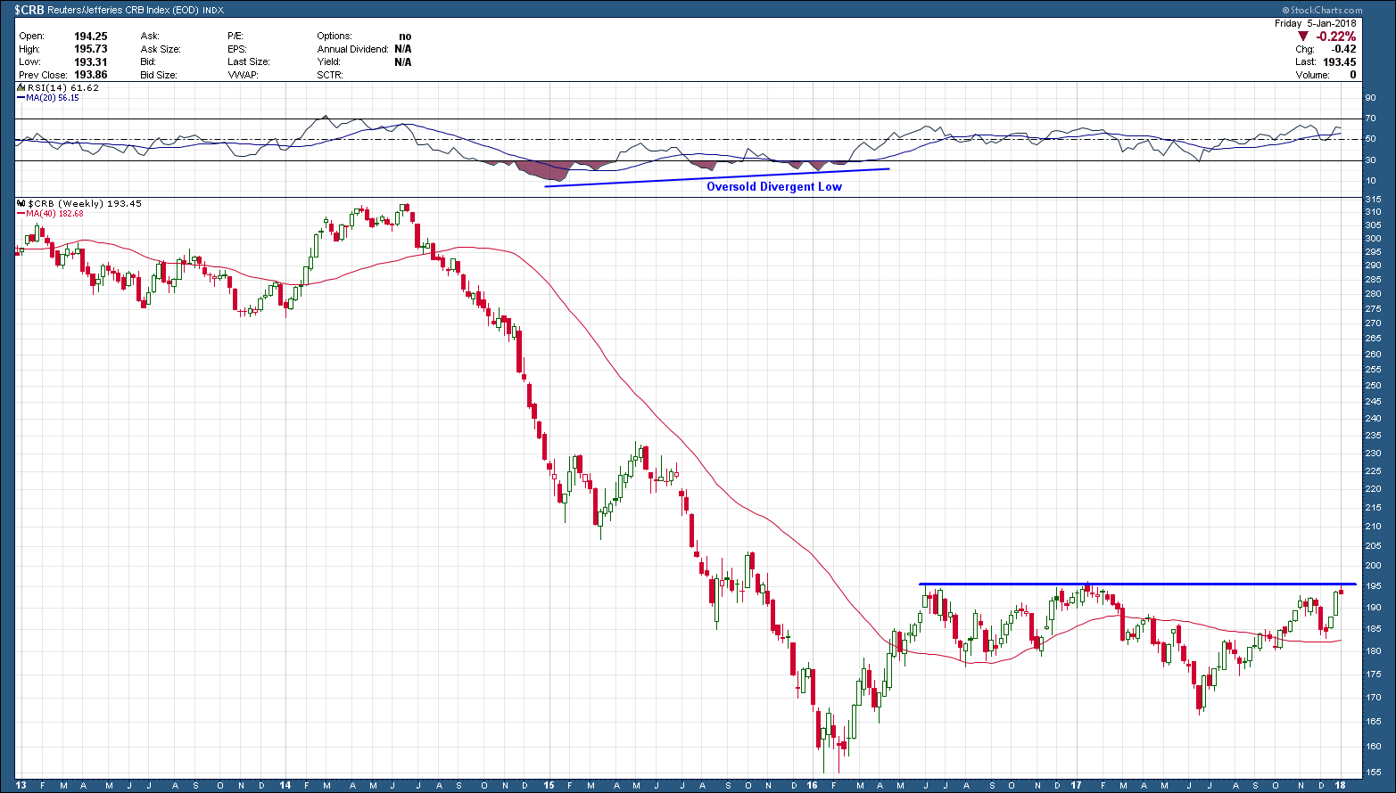Viewport: 1396px width, 793px height.
Task: Click the 'Bid Size:' label
Action: (x=159, y=75)
